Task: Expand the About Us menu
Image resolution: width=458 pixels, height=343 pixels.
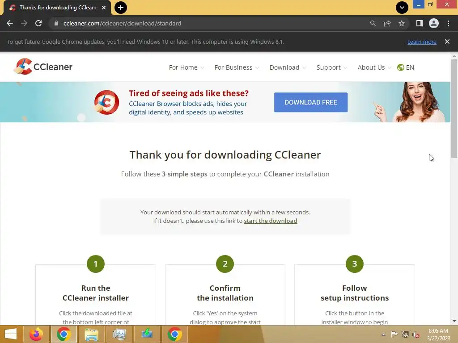Action: tap(374, 67)
